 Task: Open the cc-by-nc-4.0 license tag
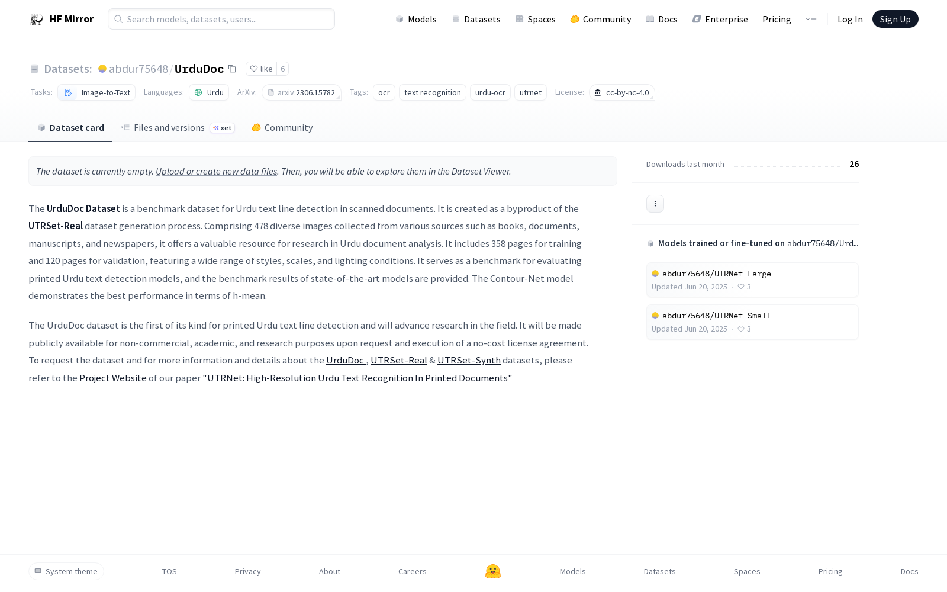click(x=621, y=92)
